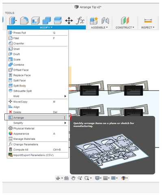Screen dimensions: 162x196
Task: Click the Fillet toolbar icon
Action: [24, 21]
